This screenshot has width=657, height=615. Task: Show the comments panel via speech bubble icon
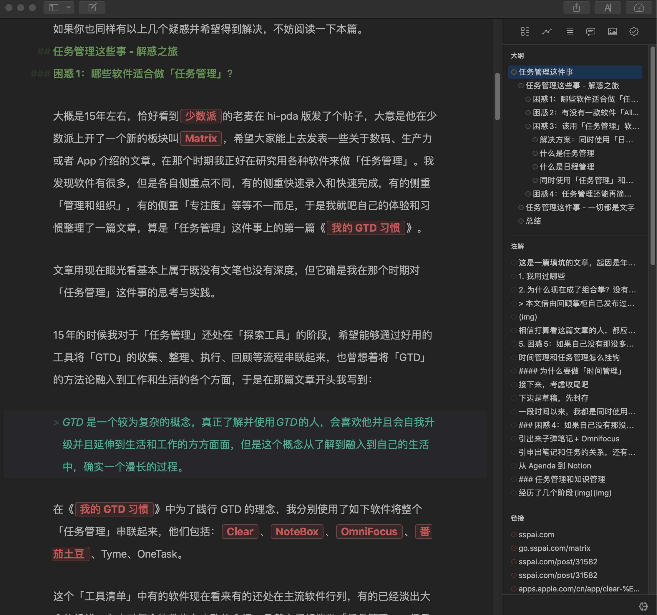(590, 32)
